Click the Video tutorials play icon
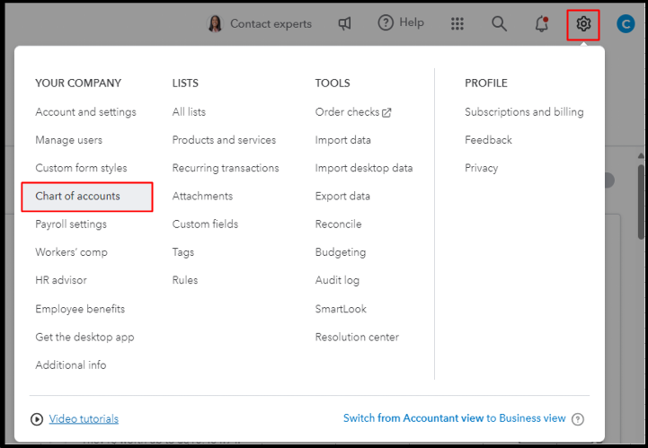 click(x=37, y=418)
